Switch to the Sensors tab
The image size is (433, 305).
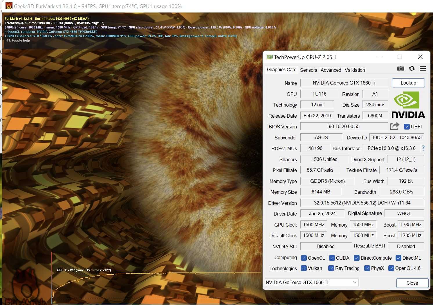[x=308, y=70]
